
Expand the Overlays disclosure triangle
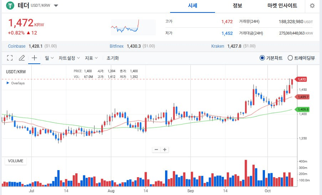click(8, 83)
